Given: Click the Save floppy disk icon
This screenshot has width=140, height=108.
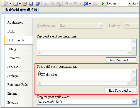Looking at the screenshot, I should [31, 4].
